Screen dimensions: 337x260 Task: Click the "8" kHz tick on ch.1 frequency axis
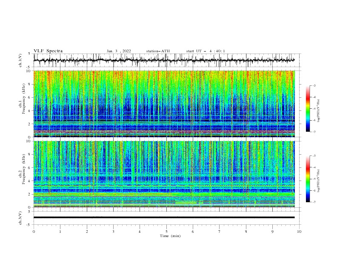click(x=30, y=84)
